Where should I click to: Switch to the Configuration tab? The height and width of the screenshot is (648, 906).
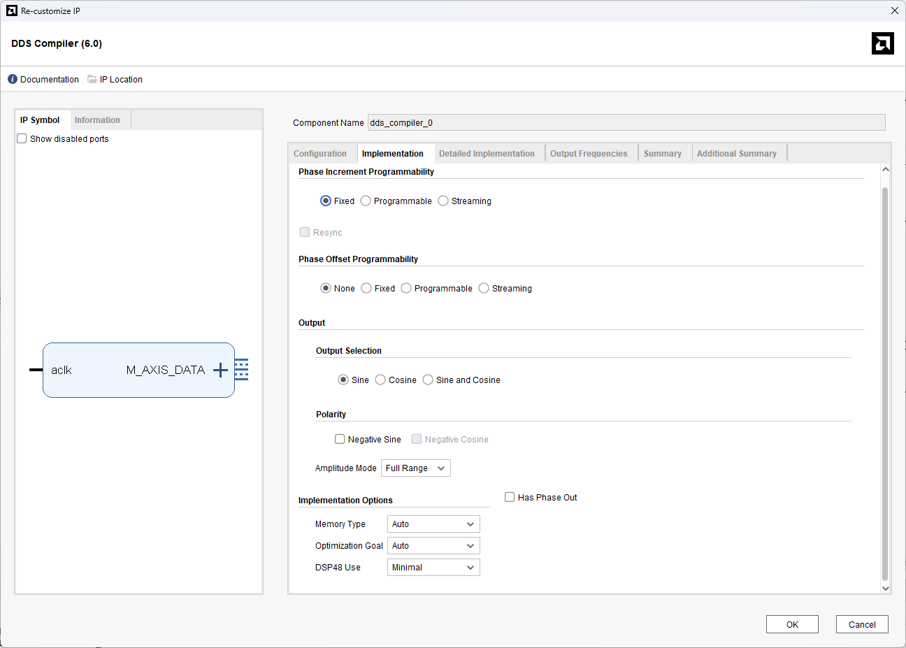[x=320, y=154]
